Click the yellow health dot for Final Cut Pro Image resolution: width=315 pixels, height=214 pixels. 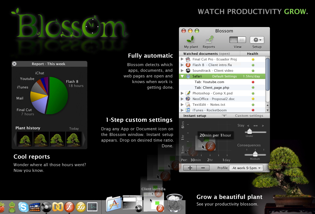(253, 59)
